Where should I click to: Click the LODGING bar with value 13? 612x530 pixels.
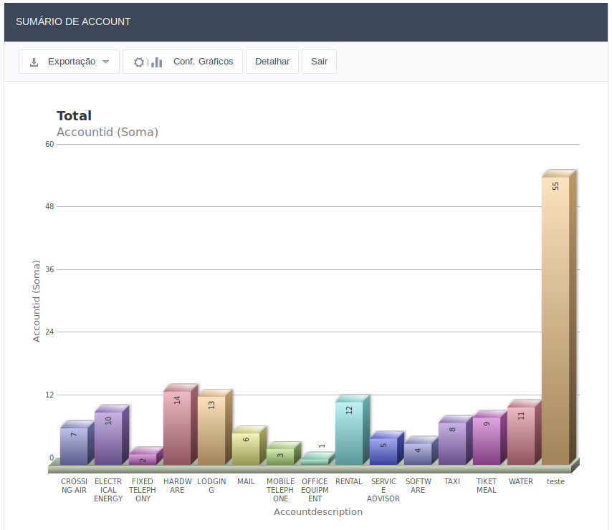211,430
